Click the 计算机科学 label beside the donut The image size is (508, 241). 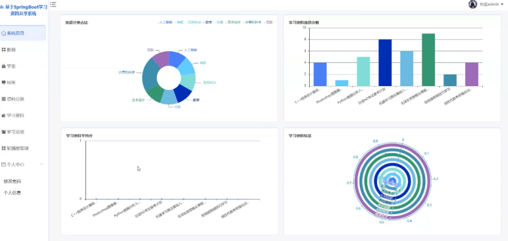pyautogui.click(x=126, y=73)
